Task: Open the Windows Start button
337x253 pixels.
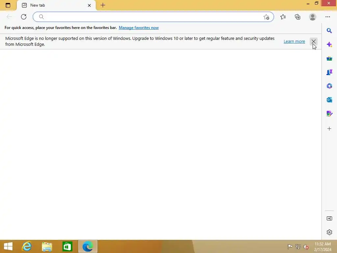Action: click(x=8, y=246)
